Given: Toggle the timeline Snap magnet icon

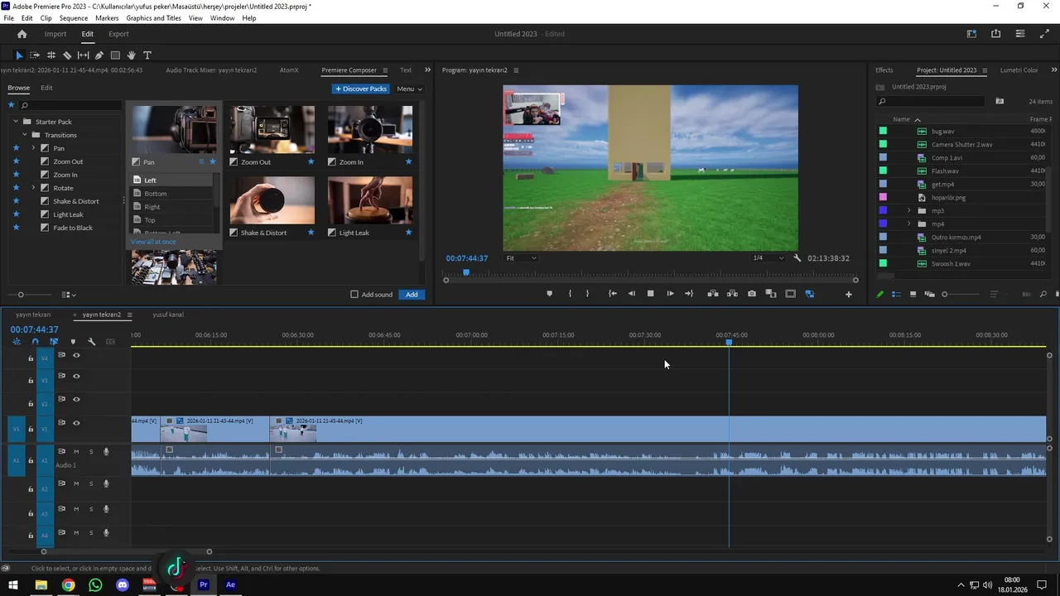Looking at the screenshot, I should point(35,341).
